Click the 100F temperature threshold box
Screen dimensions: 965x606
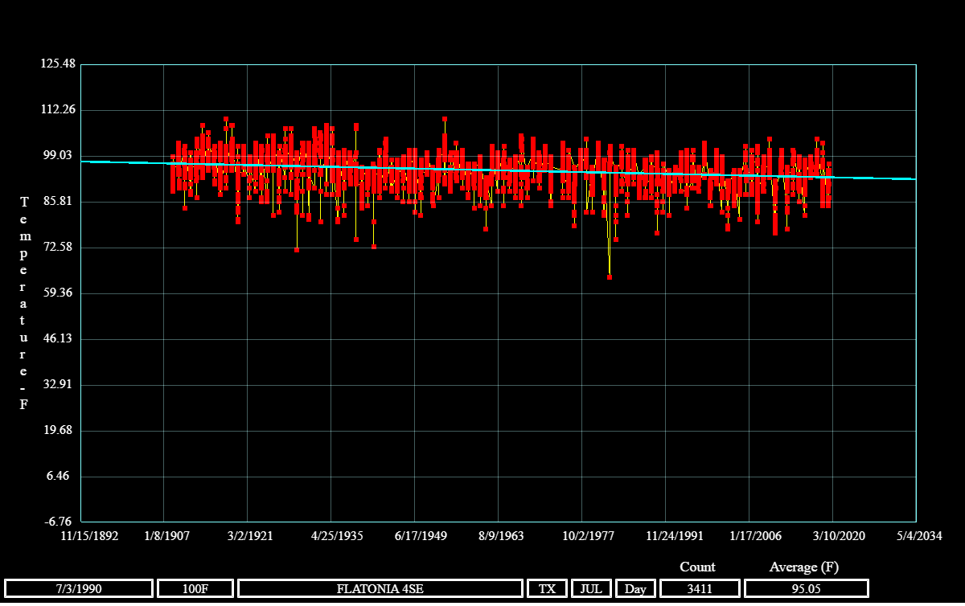point(195,588)
